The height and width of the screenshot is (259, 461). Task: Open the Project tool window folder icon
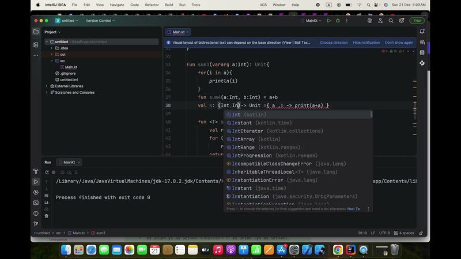click(x=36, y=32)
